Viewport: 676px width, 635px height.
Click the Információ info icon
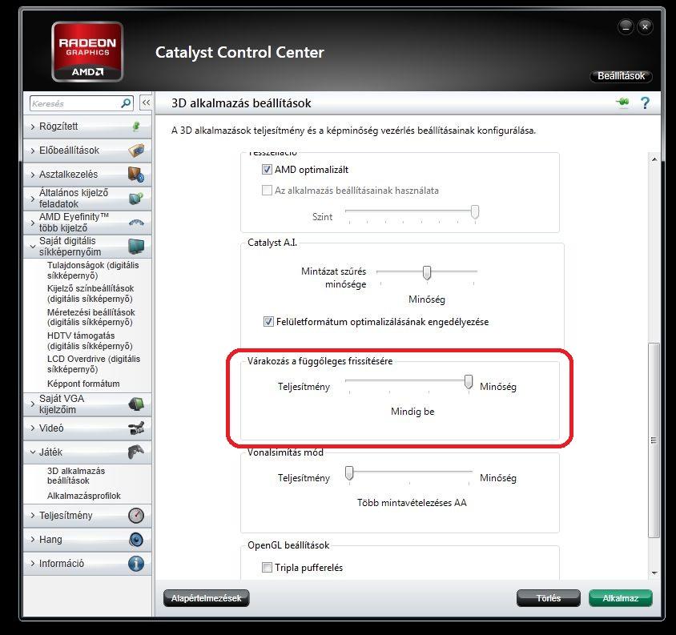coord(136,564)
